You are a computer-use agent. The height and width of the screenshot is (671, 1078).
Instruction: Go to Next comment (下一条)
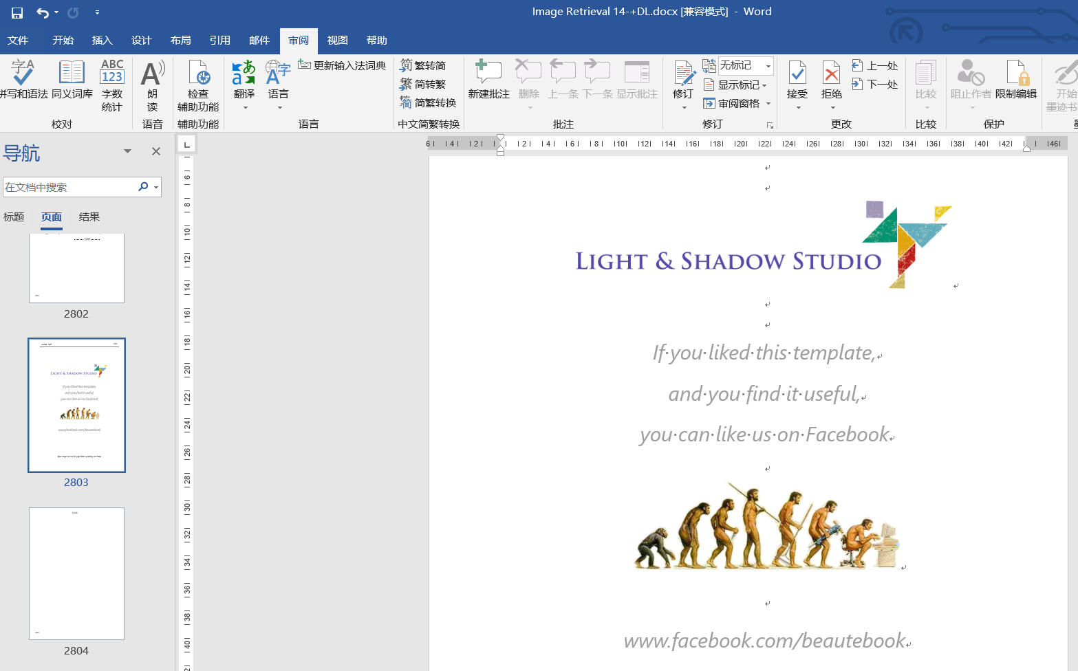597,80
